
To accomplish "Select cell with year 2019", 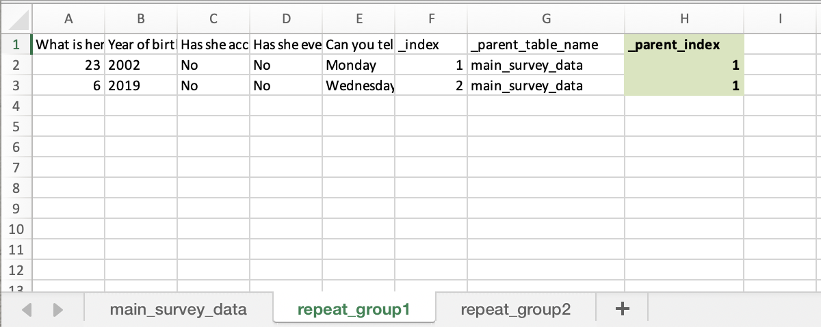I will 141,86.
